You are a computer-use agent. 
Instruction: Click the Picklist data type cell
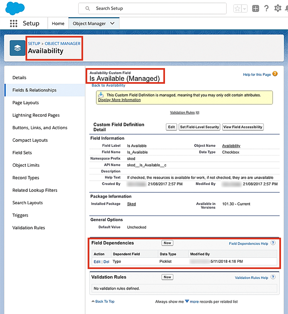pyautogui.click(x=165, y=261)
